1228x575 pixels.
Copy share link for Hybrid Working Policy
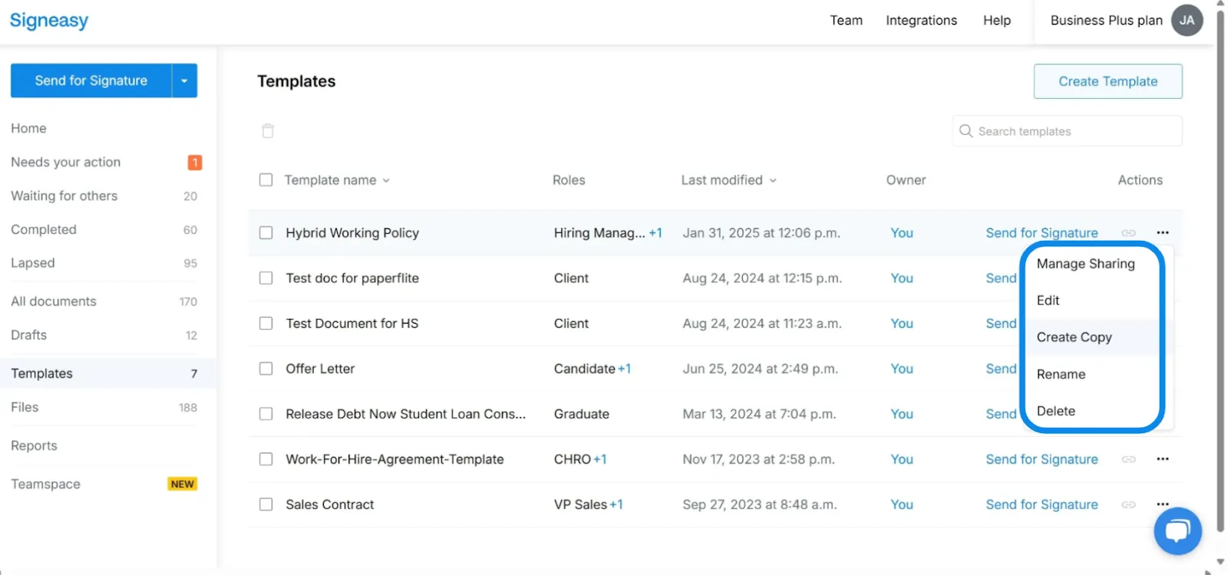1128,233
